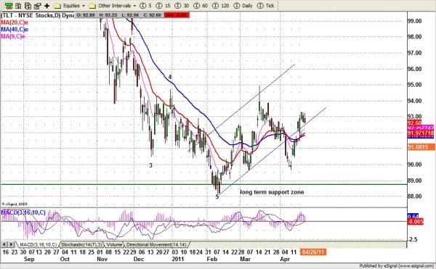436x269 pixels.
Task: Open the Stochastic(14(7),3) study tab
Action: click(81, 244)
